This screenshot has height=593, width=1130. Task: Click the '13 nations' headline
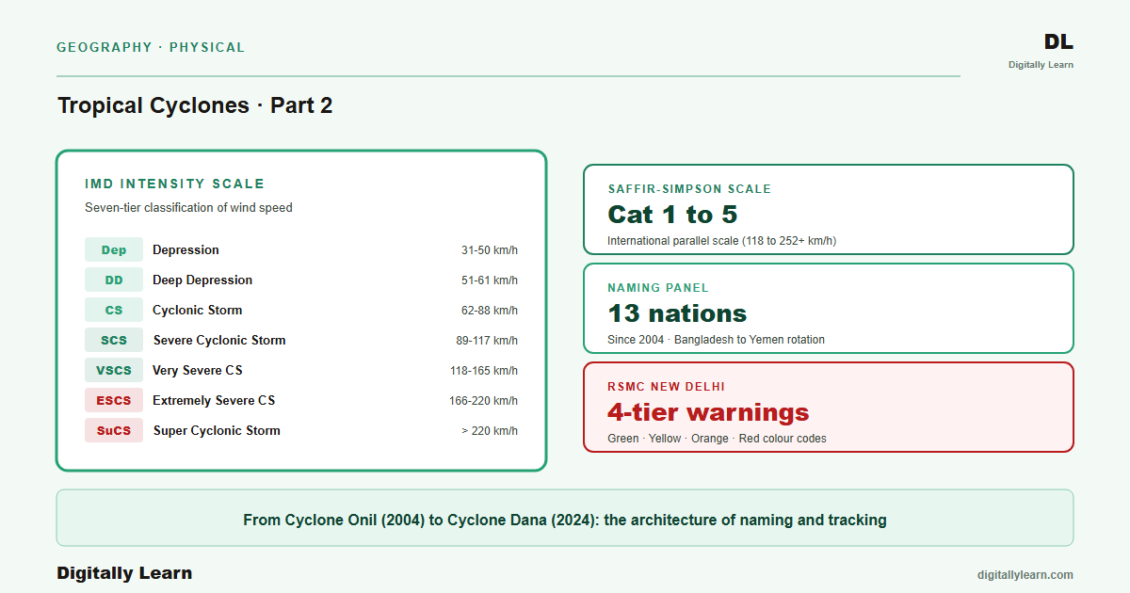pyautogui.click(x=677, y=313)
